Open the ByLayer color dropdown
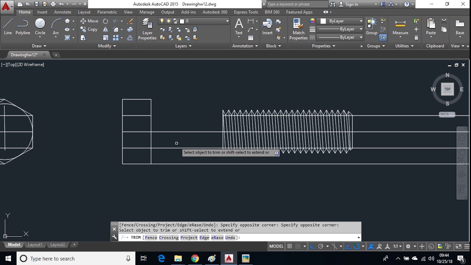Viewport: 471px width, 265px height. [341, 21]
